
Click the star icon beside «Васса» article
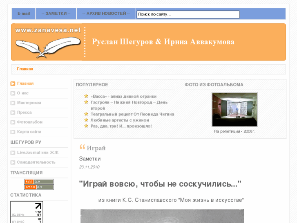pos(86,97)
